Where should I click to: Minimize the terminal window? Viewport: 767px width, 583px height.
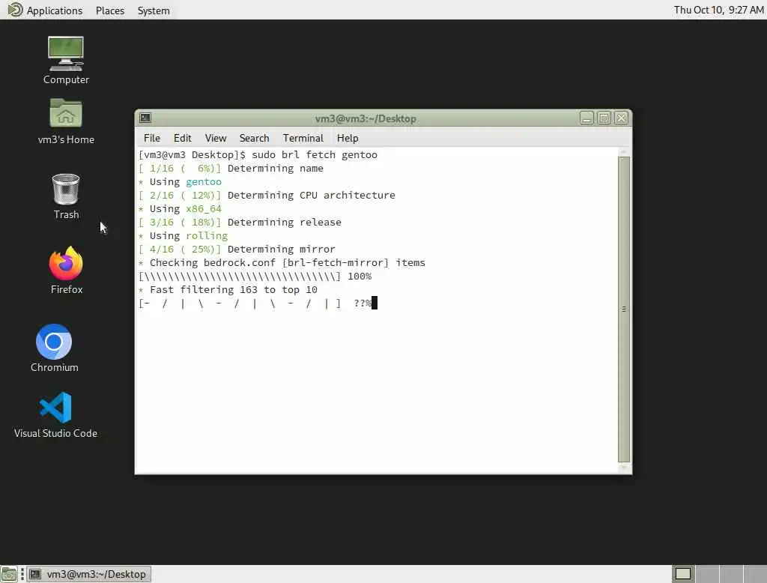click(x=586, y=118)
